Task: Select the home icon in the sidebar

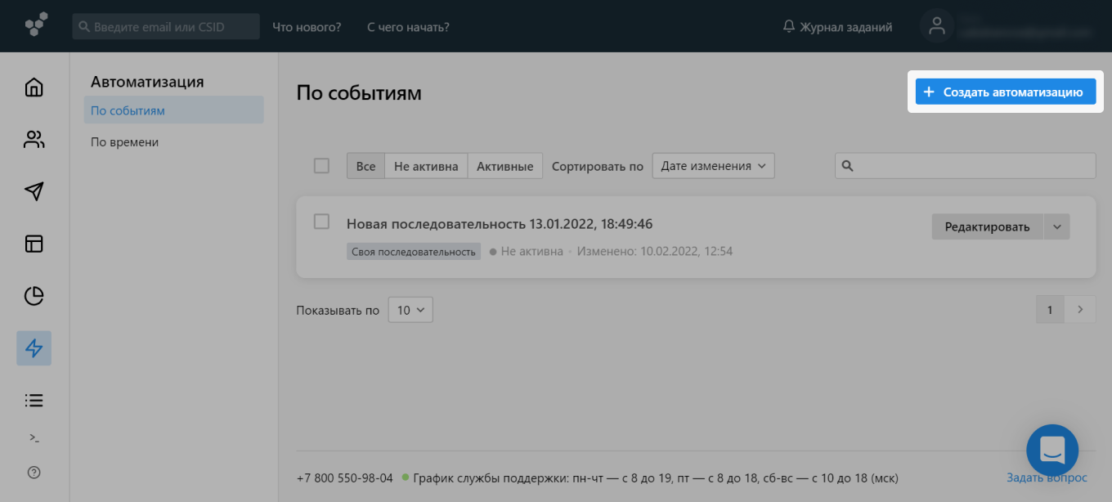Action: click(34, 87)
